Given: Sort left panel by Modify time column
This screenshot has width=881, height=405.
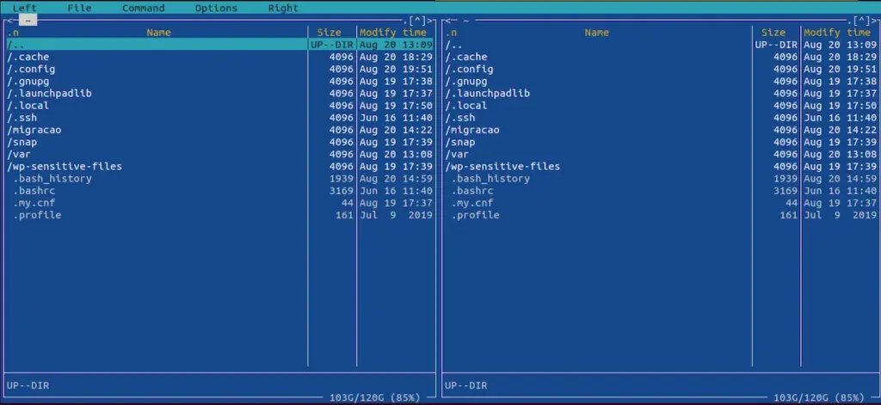Looking at the screenshot, I should coord(392,33).
